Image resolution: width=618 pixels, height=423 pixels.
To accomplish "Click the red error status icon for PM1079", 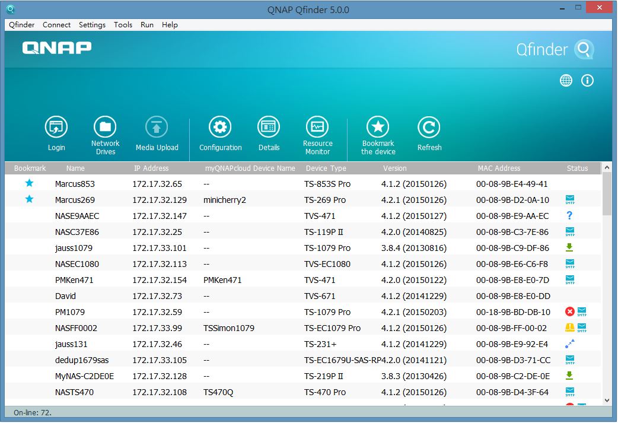I will [x=570, y=311].
